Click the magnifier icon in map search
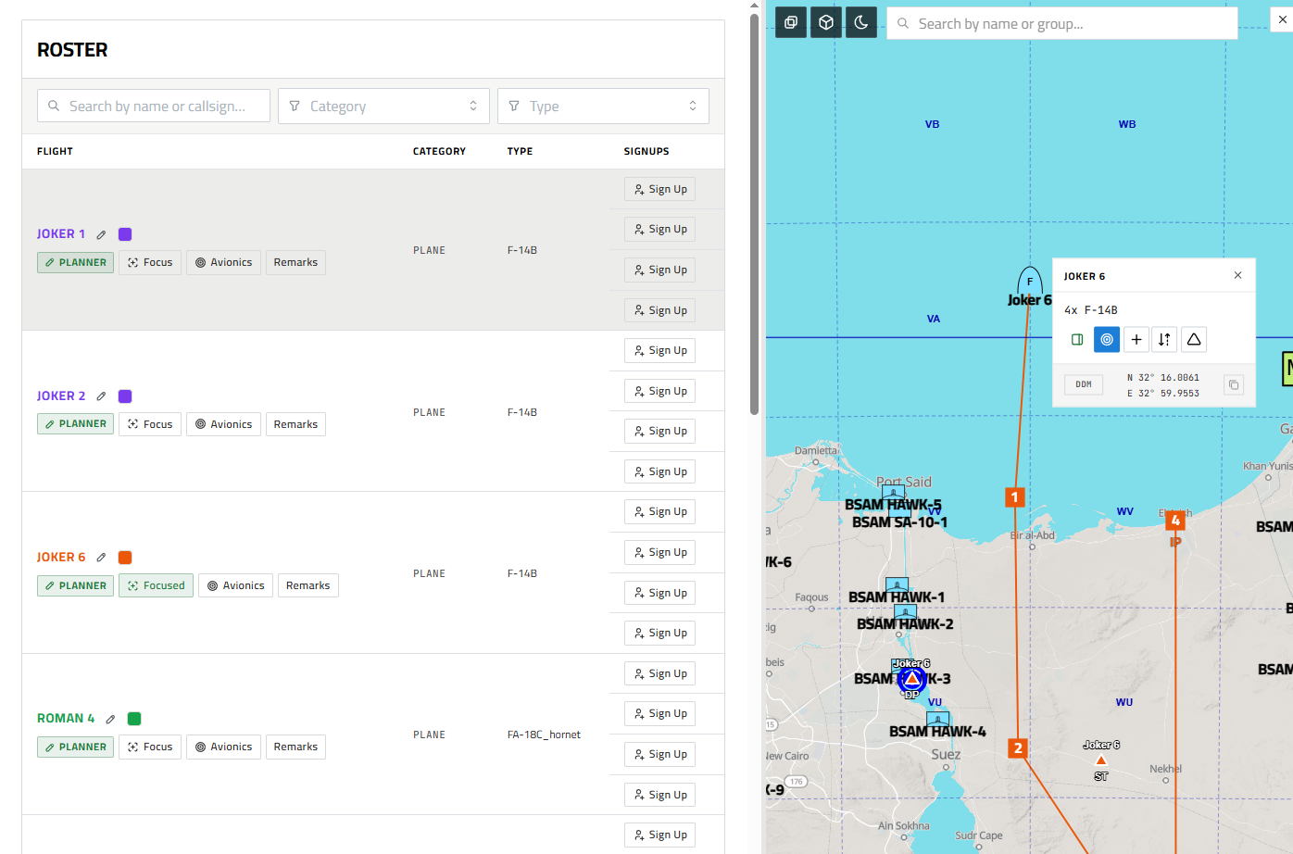Image resolution: width=1293 pixels, height=854 pixels. (903, 23)
